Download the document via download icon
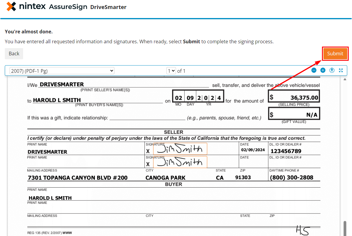The image size is (352, 236). click(x=332, y=70)
